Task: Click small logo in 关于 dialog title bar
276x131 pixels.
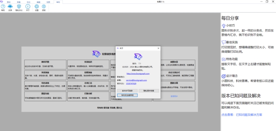Action: (118, 48)
